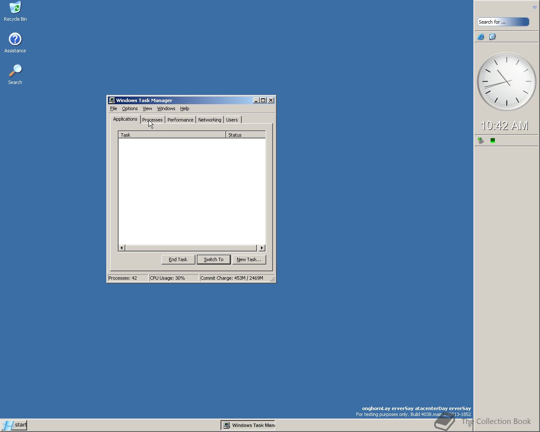540x432 pixels.
Task: Switch to the Networking tab
Action: [210, 120]
